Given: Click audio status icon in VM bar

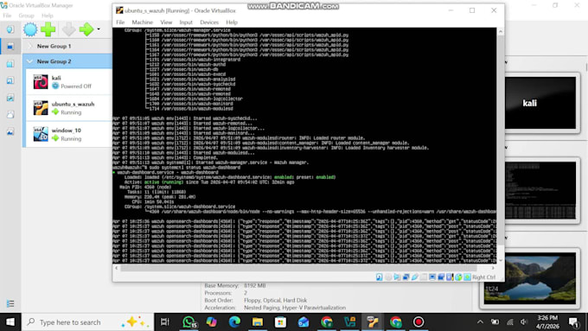Looking at the screenshot, I should 397,277.
